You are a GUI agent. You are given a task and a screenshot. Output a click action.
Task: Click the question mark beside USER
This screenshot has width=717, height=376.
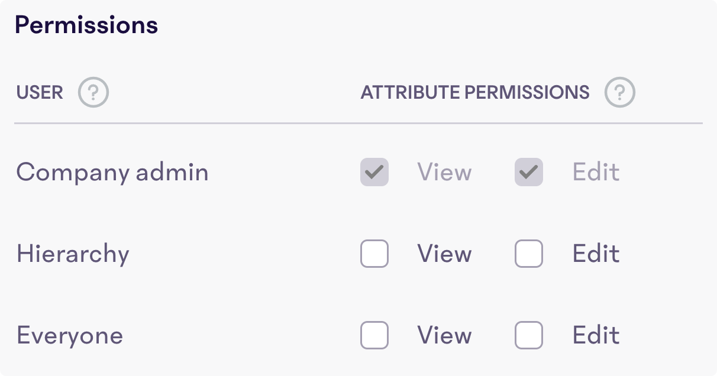(92, 92)
